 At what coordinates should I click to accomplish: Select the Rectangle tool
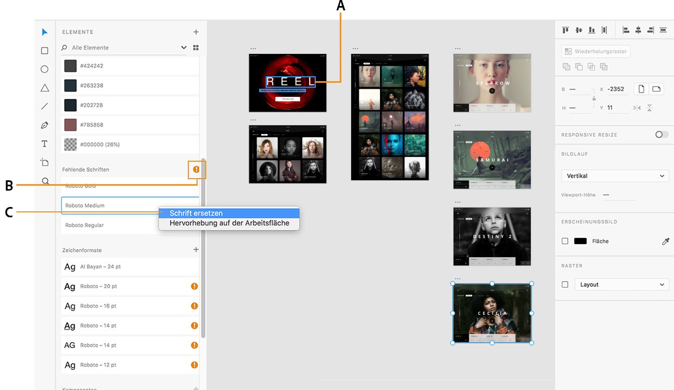[45, 51]
